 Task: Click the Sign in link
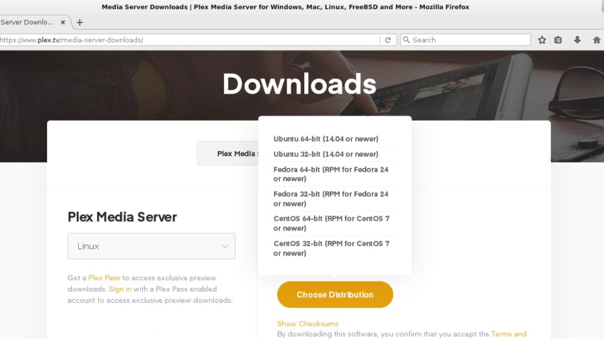pos(120,289)
